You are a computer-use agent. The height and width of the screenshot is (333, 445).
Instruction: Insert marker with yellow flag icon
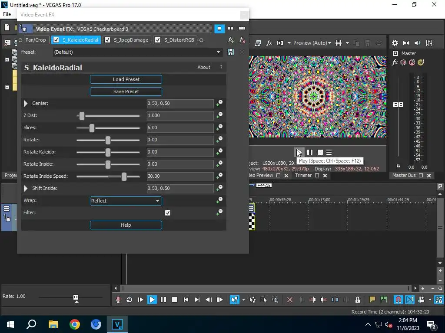coord(372,300)
